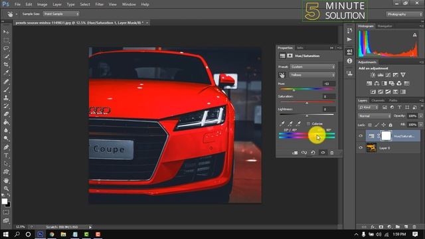Select the Zoom tool in toolbox
425x239 pixels.
point(6,189)
